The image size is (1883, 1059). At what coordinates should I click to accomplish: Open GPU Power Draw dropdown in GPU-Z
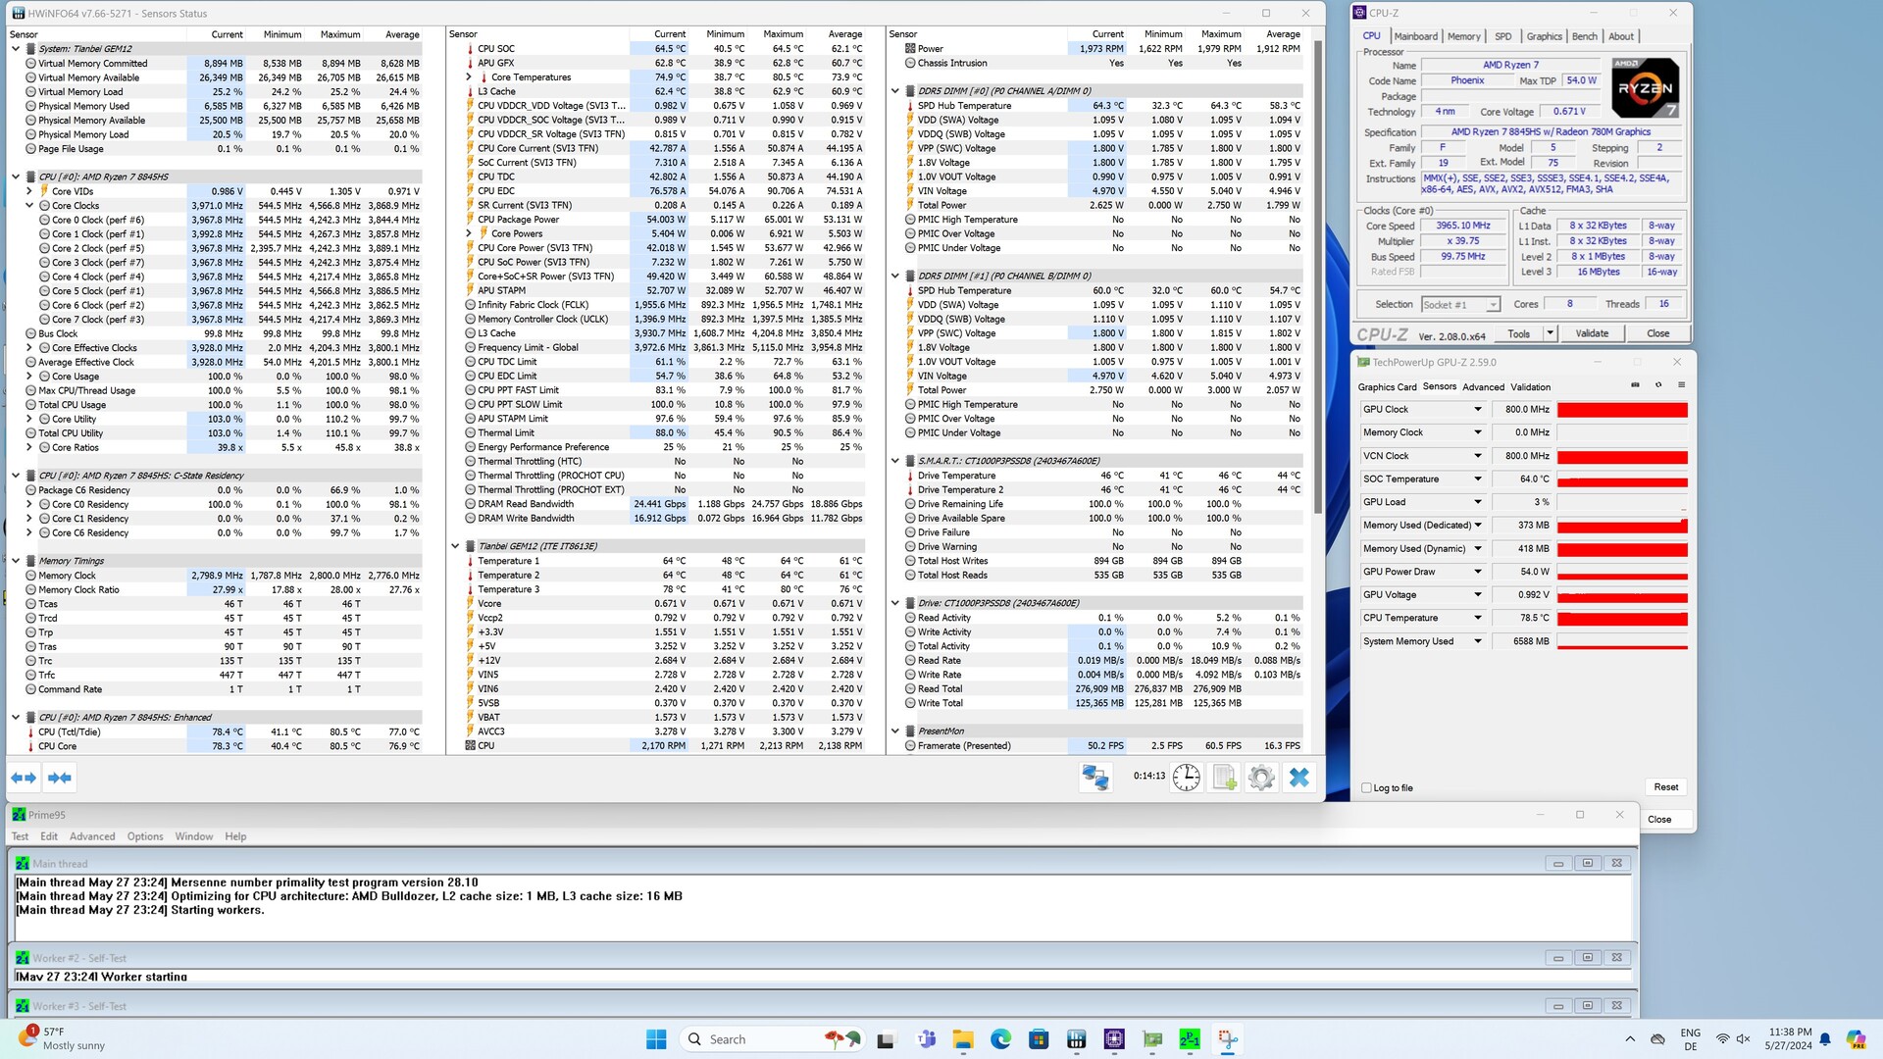pyautogui.click(x=1477, y=572)
